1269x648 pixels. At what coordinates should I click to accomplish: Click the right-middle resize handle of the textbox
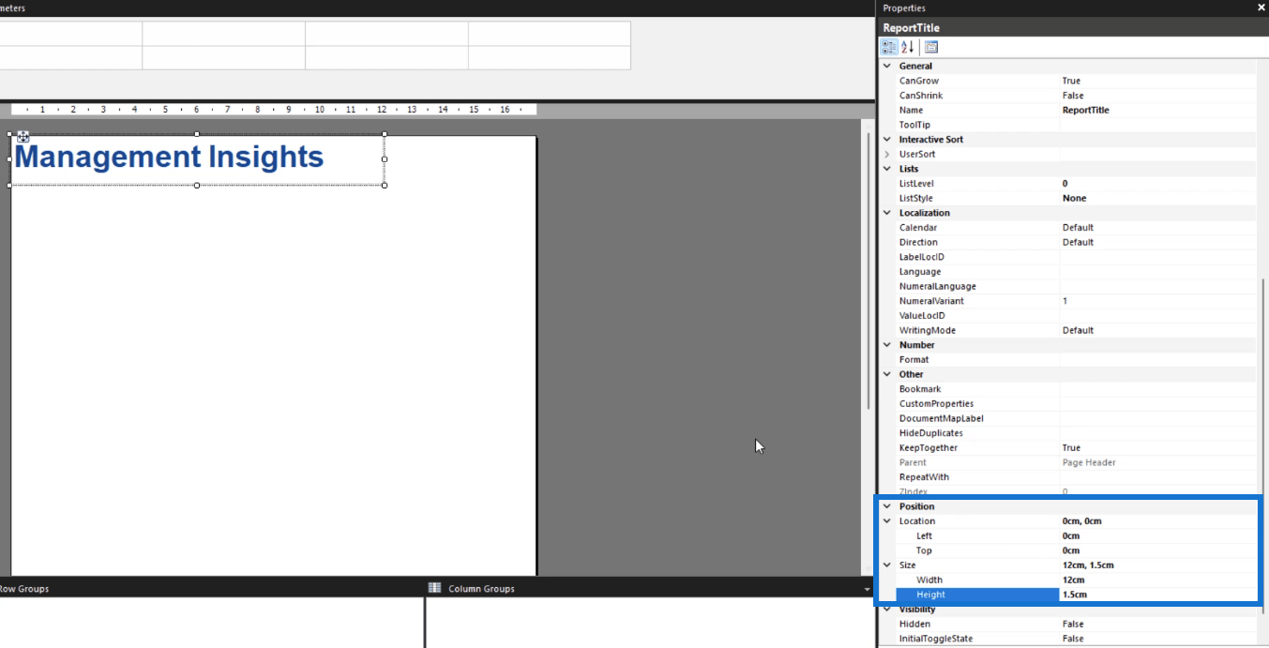pos(385,159)
